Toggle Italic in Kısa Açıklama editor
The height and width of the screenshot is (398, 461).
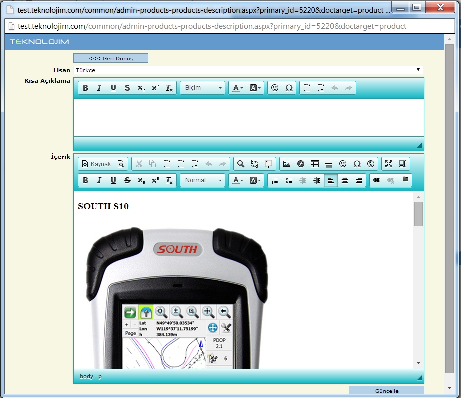point(99,88)
